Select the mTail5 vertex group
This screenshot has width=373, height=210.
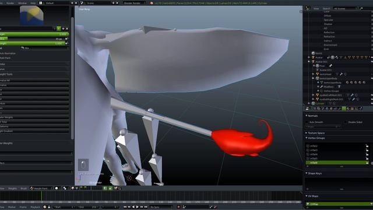[x=336, y=159]
